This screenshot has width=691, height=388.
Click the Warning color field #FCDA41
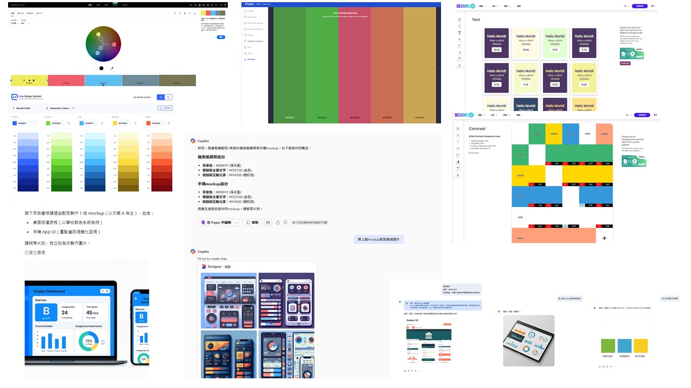pyautogui.click(x=123, y=123)
